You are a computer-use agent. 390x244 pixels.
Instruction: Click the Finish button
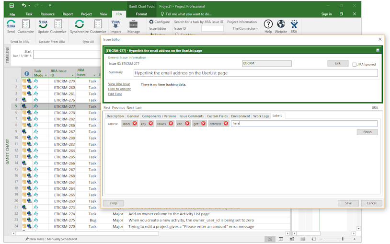click(367, 132)
